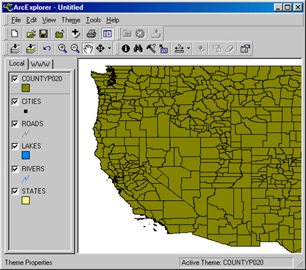Click the blue LAKES color swatch
Screen dimensions: 306x270
coord(26,155)
